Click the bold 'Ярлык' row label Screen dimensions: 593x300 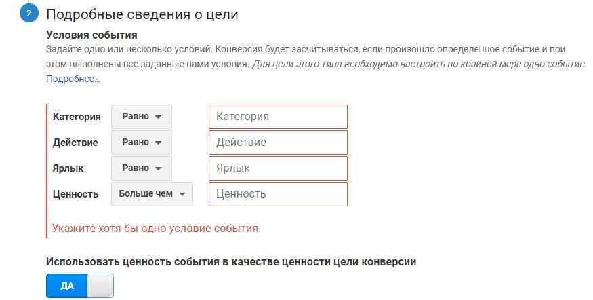[x=68, y=168]
